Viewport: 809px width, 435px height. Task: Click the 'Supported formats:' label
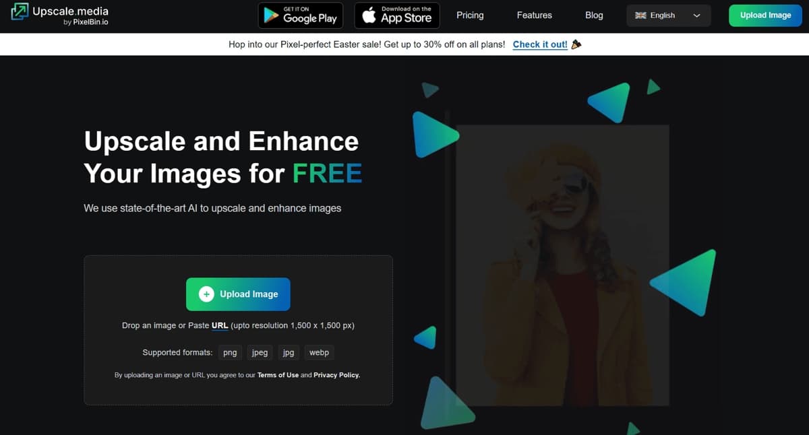177,352
